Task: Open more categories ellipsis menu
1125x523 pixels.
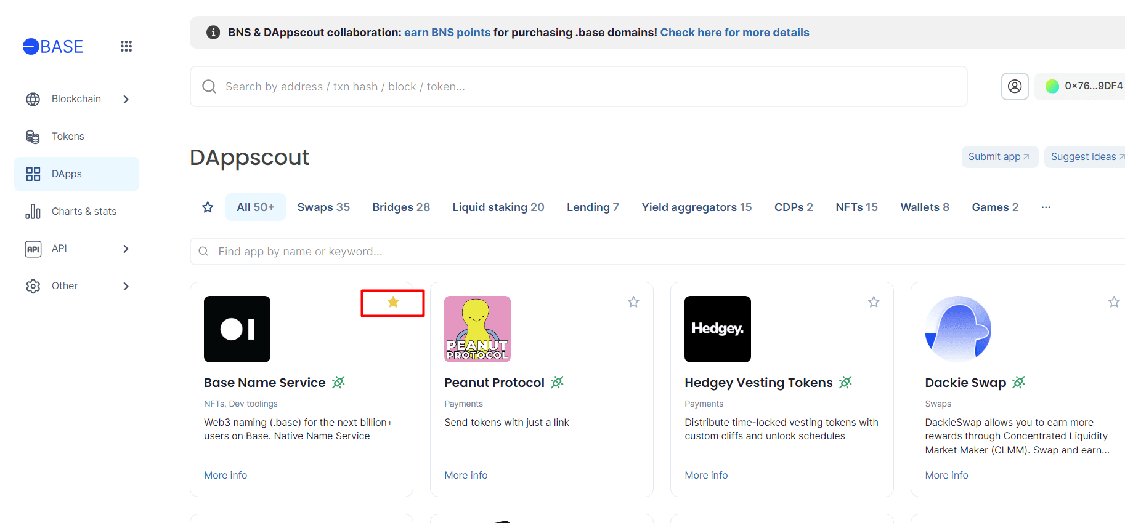Action: coord(1046,207)
